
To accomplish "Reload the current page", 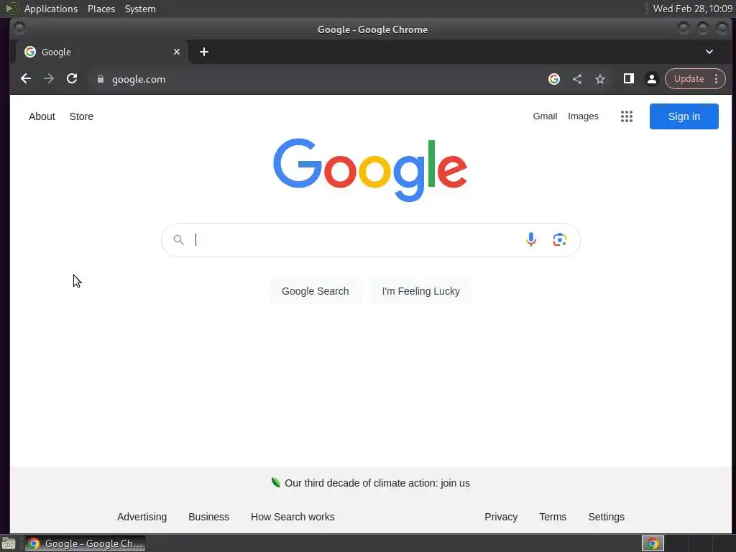I will click(72, 79).
